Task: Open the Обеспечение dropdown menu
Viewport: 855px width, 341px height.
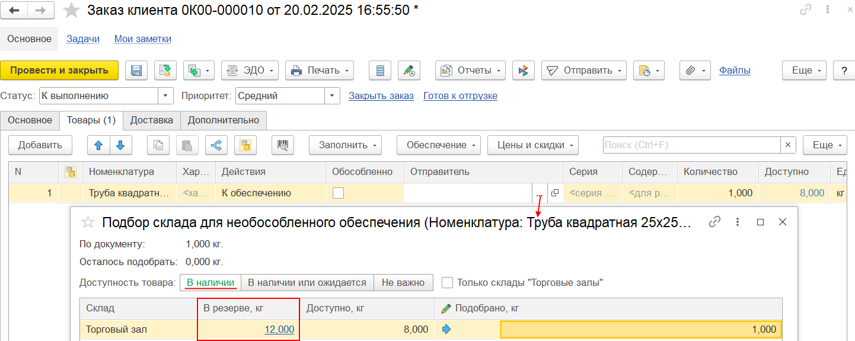Action: coord(439,145)
